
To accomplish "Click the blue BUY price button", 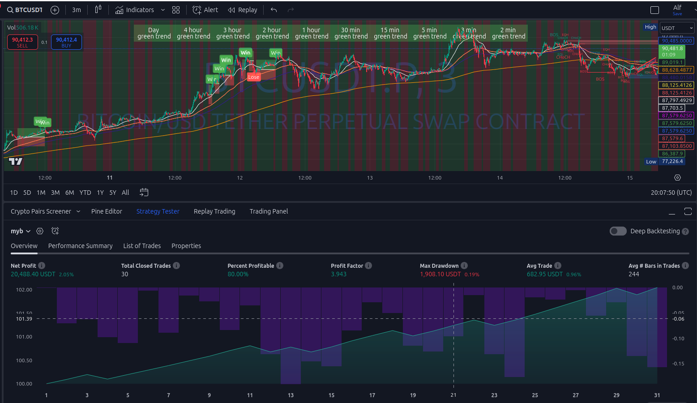I will click(x=66, y=42).
